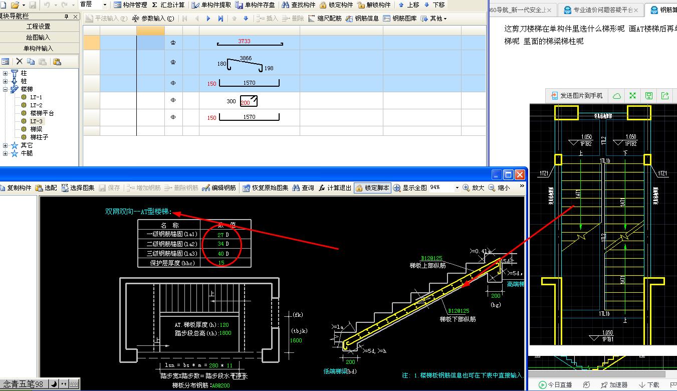Viewport: 677px width, 391px height.
Task: Open 钢筋图库 rebar library
Action: coord(399,19)
